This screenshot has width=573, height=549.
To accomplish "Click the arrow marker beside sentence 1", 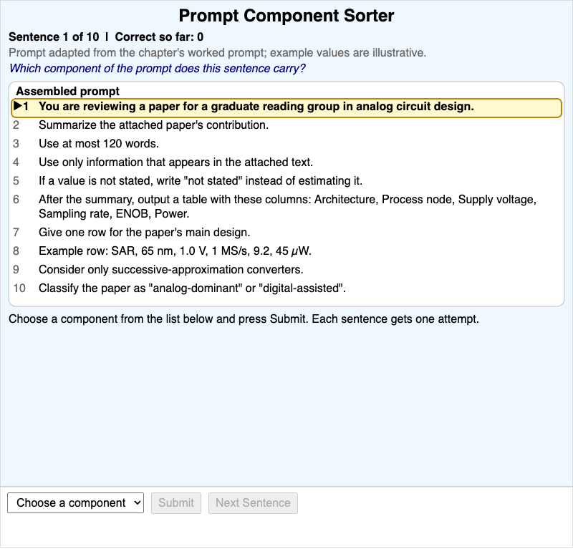I will [17, 106].
